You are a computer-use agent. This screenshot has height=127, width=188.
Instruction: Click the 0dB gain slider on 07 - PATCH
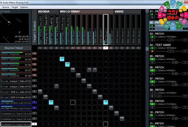pyautogui.click(x=175, y=85)
